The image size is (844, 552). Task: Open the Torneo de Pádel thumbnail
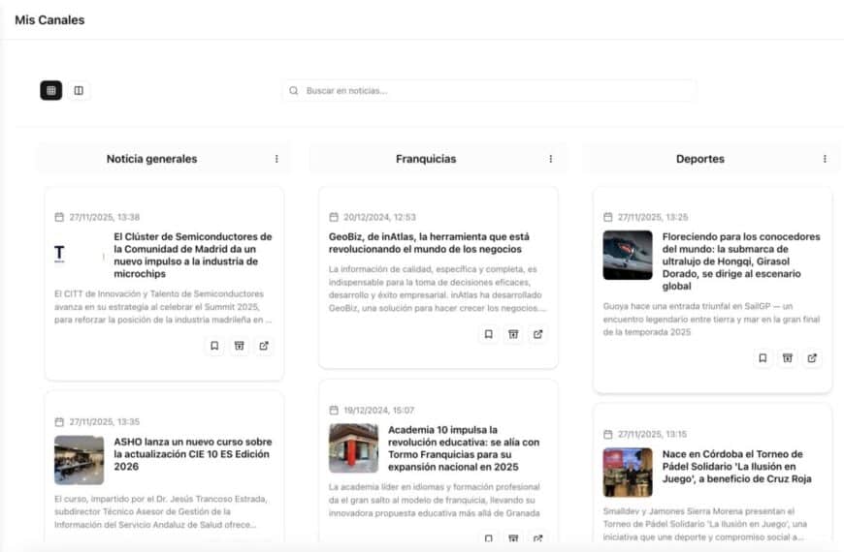click(x=628, y=473)
